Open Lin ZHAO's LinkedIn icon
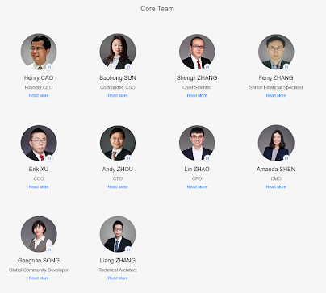Image resolution: width=326 pixels, height=293 pixels. pyautogui.click(x=207, y=158)
